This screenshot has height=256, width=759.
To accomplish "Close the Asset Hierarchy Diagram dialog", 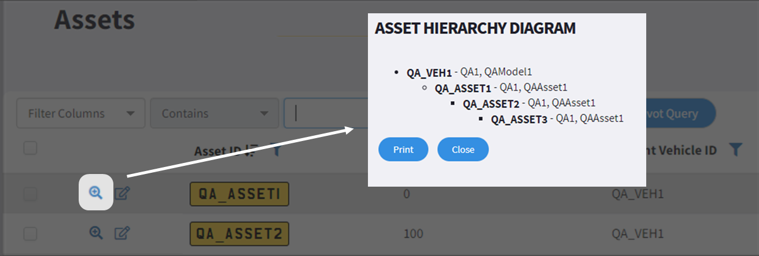I will click(x=463, y=149).
